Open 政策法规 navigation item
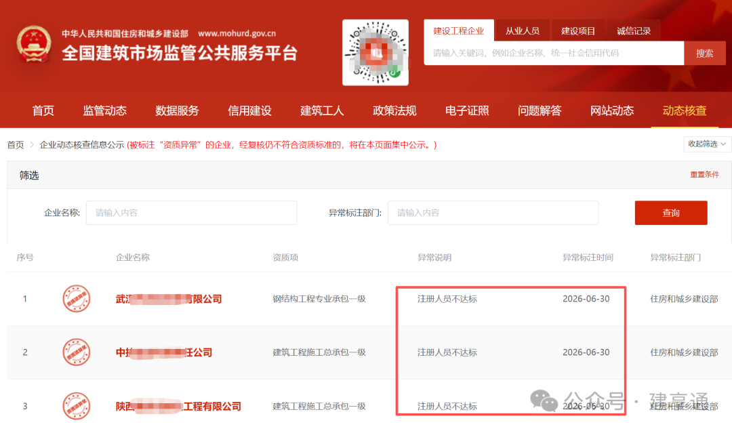The image size is (732, 431). point(394,110)
